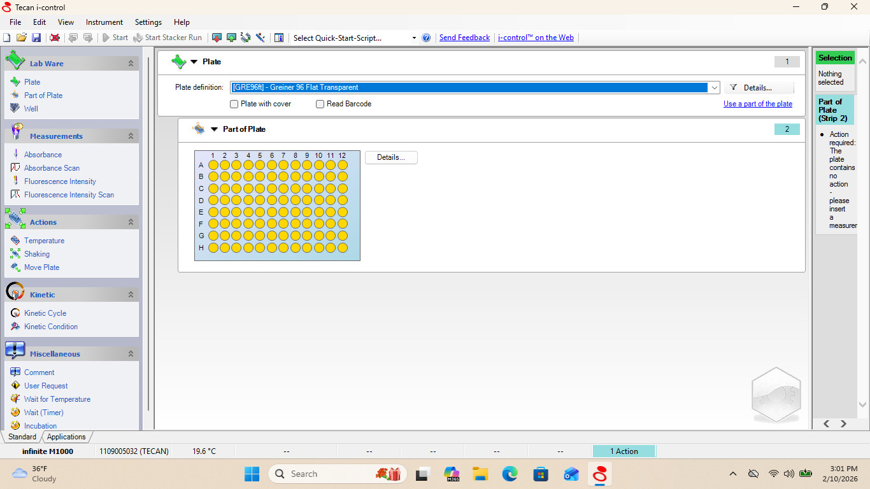Click the red X instrument toolbar icon

(x=55, y=38)
